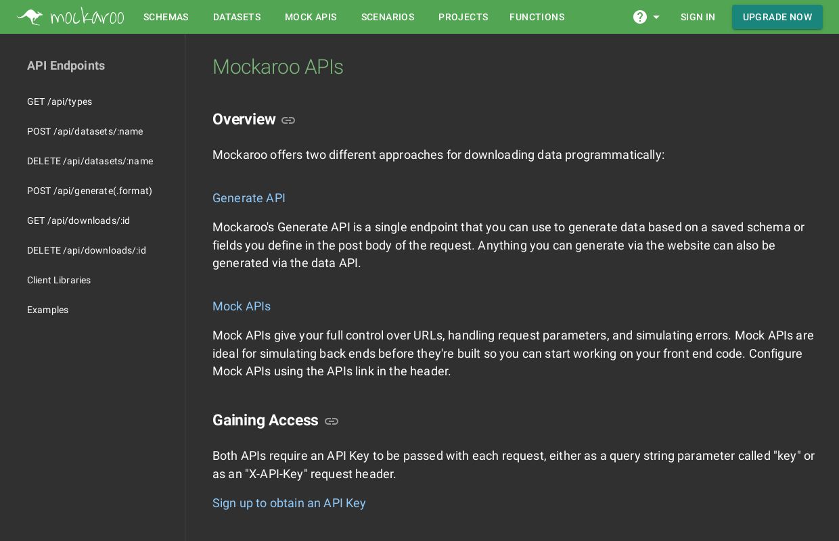Viewport: 839px width, 541px height.
Task: Click the Mockaroo APIs page title
Action: tap(278, 67)
